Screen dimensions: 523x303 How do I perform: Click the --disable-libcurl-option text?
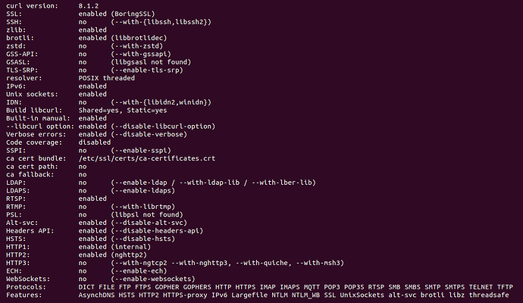(x=163, y=127)
